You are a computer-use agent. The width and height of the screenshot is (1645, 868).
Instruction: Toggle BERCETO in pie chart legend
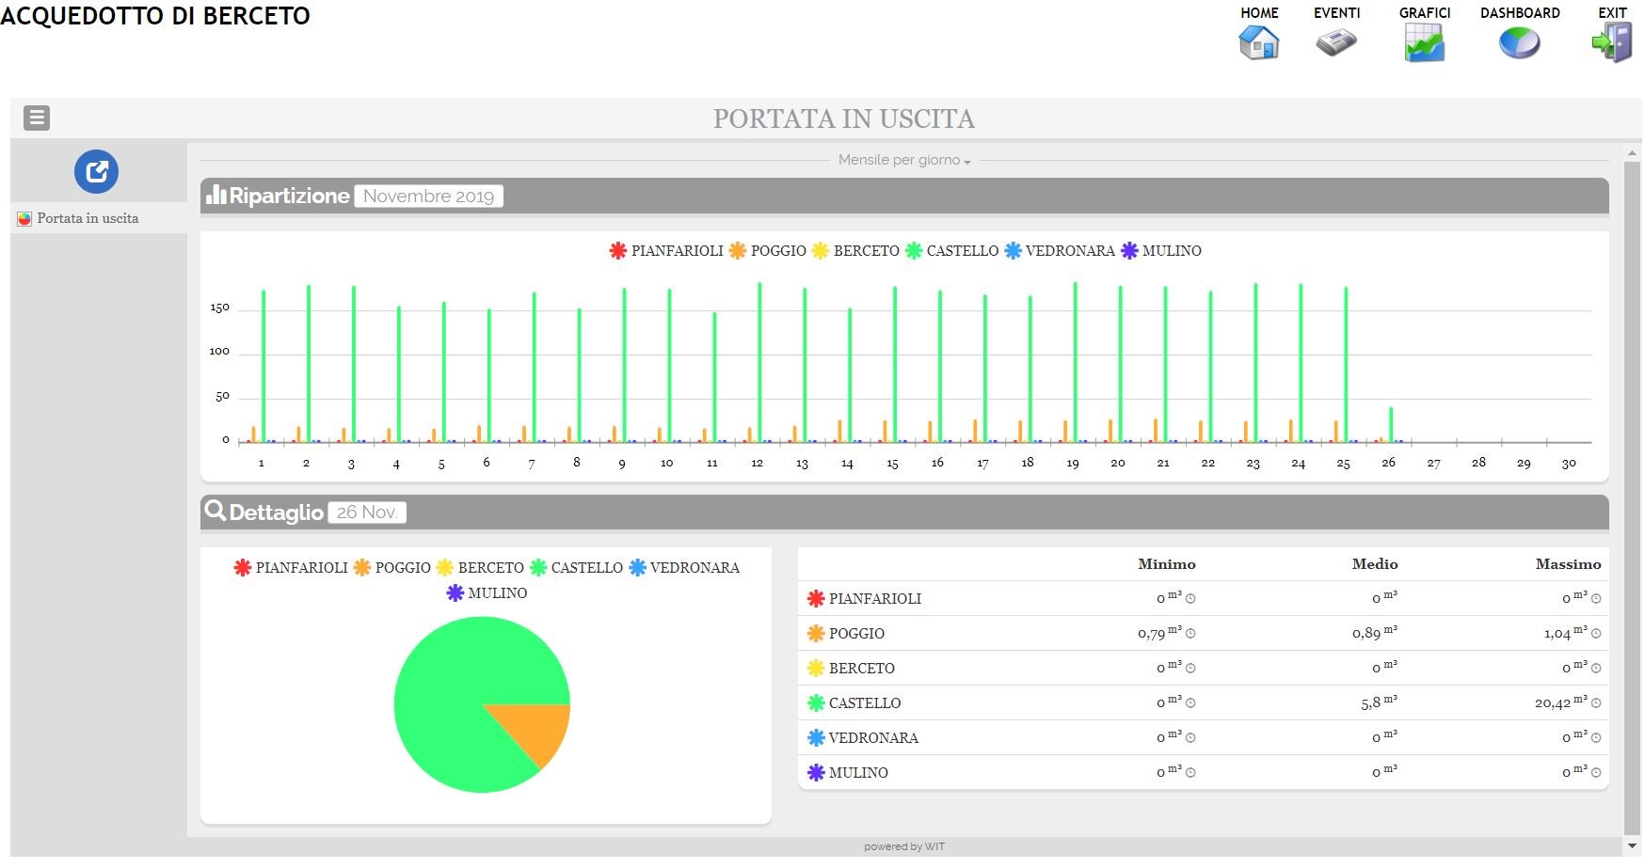[x=480, y=568]
